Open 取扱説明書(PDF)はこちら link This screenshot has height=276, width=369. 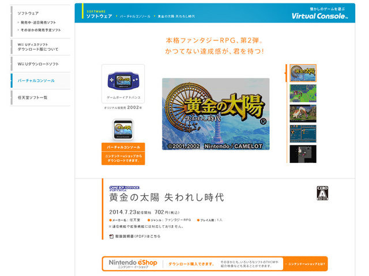pos(138,236)
